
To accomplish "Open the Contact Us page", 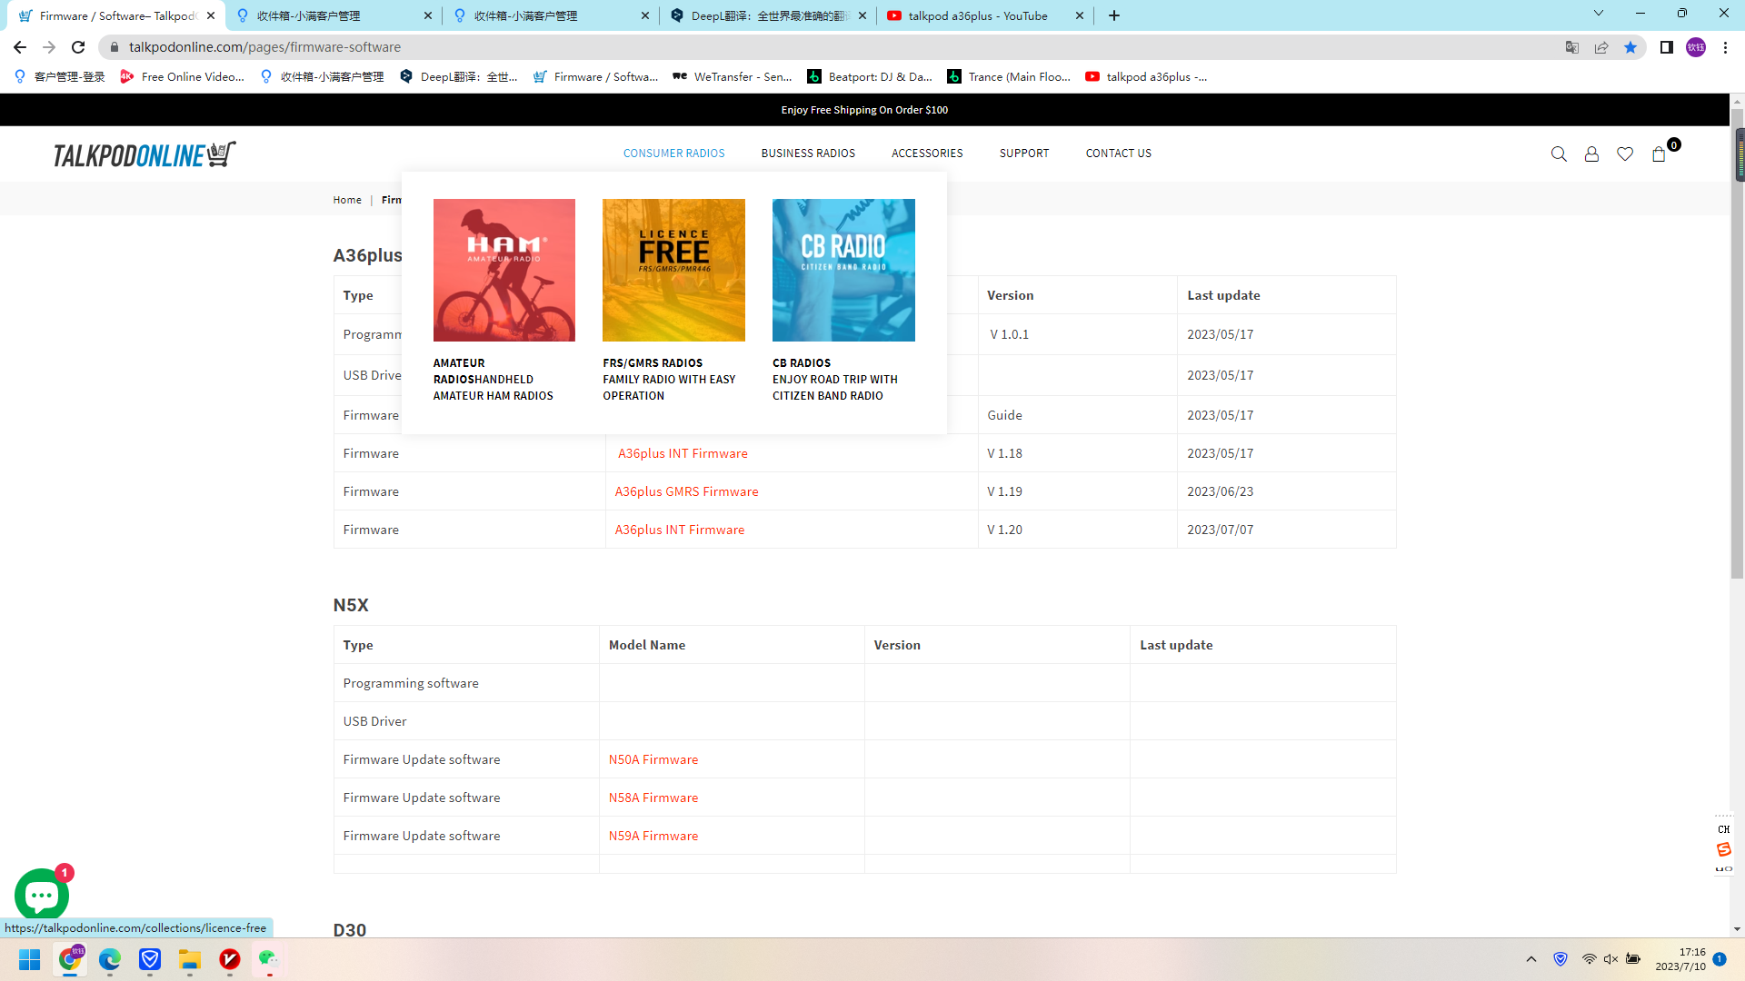I will [x=1118, y=154].
